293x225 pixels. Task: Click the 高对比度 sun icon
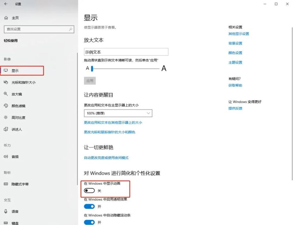(x=6, y=117)
